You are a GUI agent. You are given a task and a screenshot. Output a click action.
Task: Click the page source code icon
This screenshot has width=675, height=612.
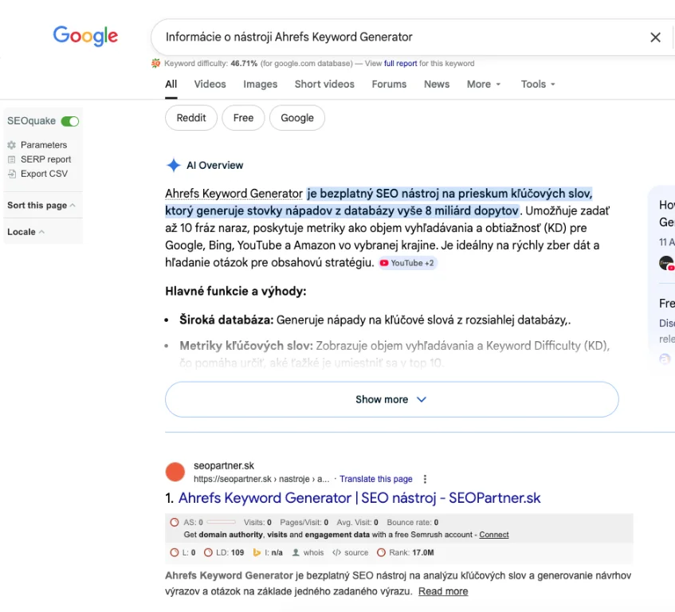(336, 552)
